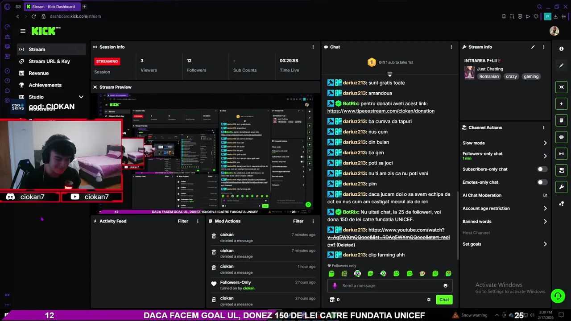Click ciokan link in Followers-Only entry
This screenshot has height=321, width=571.
(248, 288)
